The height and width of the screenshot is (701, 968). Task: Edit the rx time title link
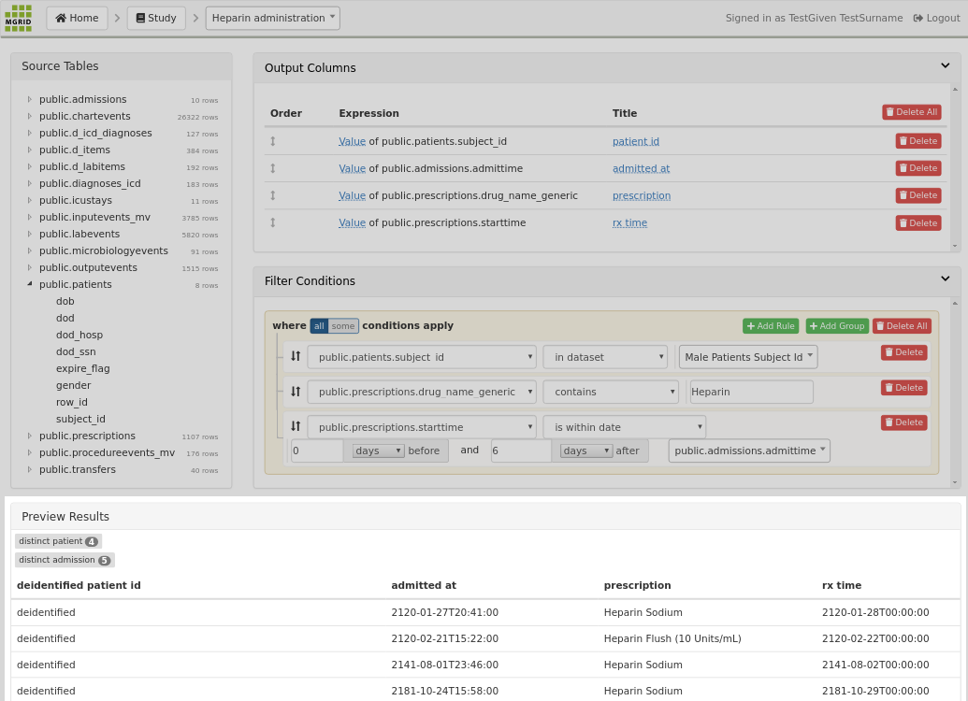[629, 222]
